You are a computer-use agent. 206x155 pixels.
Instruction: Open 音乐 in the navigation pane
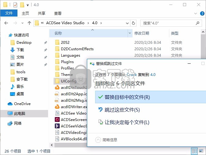(20, 86)
